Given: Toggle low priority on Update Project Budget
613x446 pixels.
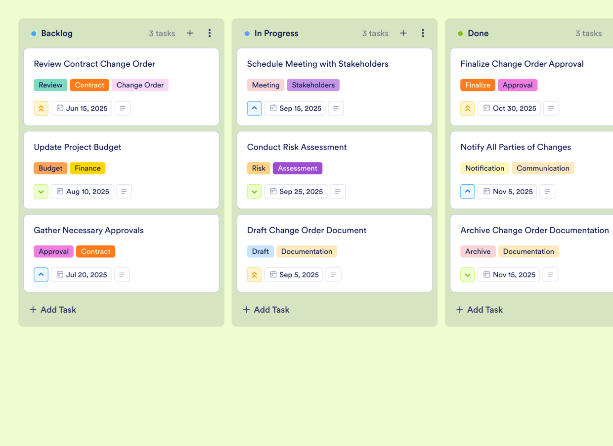Looking at the screenshot, I should 41,191.
